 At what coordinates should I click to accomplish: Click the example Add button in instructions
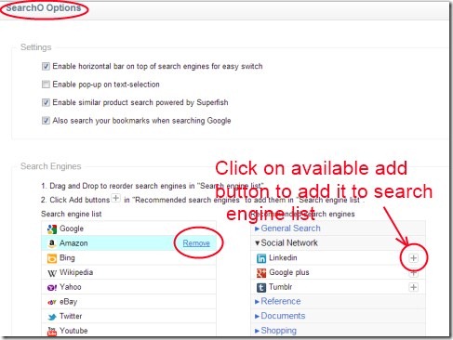(x=115, y=198)
